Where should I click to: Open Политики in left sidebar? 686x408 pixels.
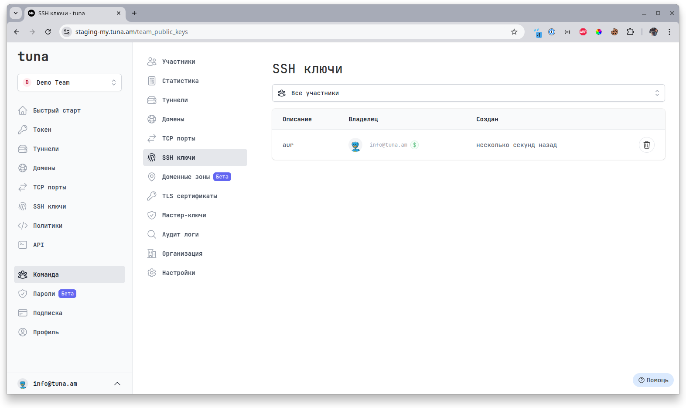pos(69,226)
